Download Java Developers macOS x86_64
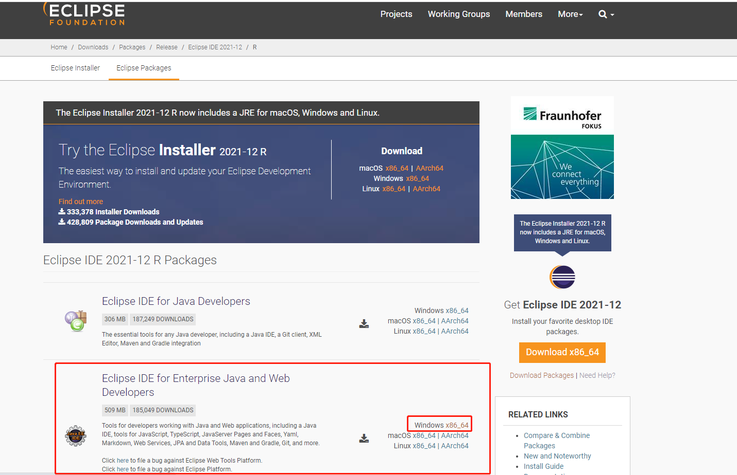 coord(424,321)
